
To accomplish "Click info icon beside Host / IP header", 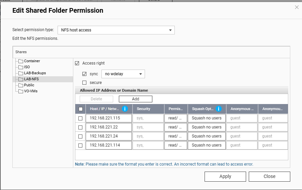I will 125,109.
